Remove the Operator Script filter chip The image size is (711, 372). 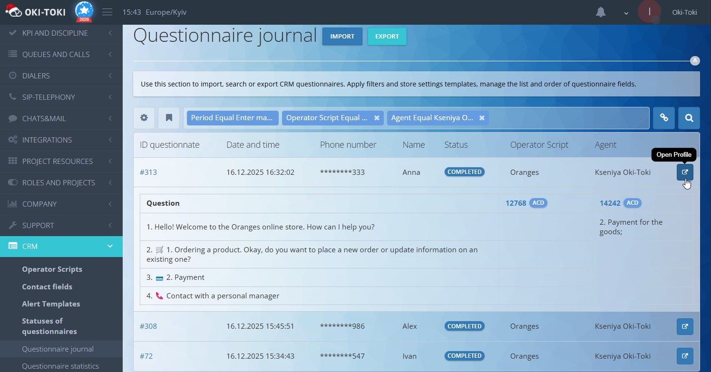click(x=376, y=118)
